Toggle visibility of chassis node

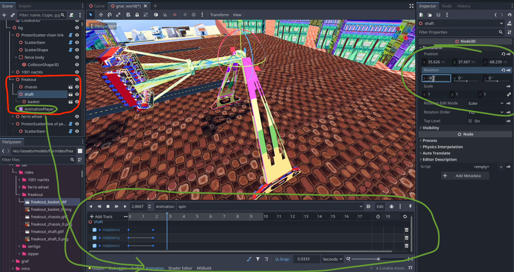[x=77, y=87]
